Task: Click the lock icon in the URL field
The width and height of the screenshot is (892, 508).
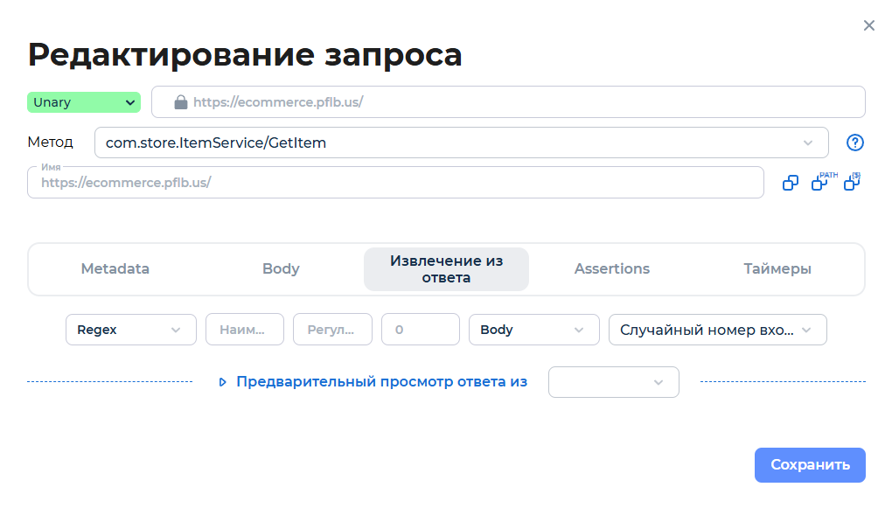Action: [181, 101]
